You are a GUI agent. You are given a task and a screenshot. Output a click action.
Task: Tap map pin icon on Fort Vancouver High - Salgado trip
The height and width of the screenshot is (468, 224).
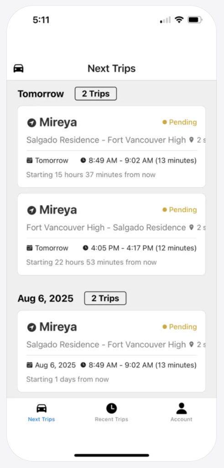coord(192,228)
